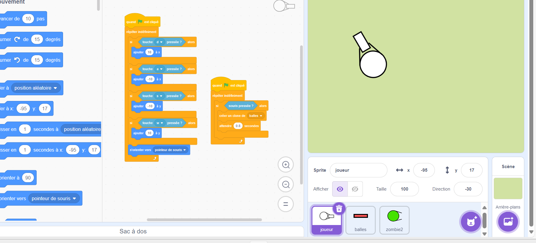Edit the sprite name field 'joueur'
This screenshot has width=536, height=243.
tap(358, 170)
